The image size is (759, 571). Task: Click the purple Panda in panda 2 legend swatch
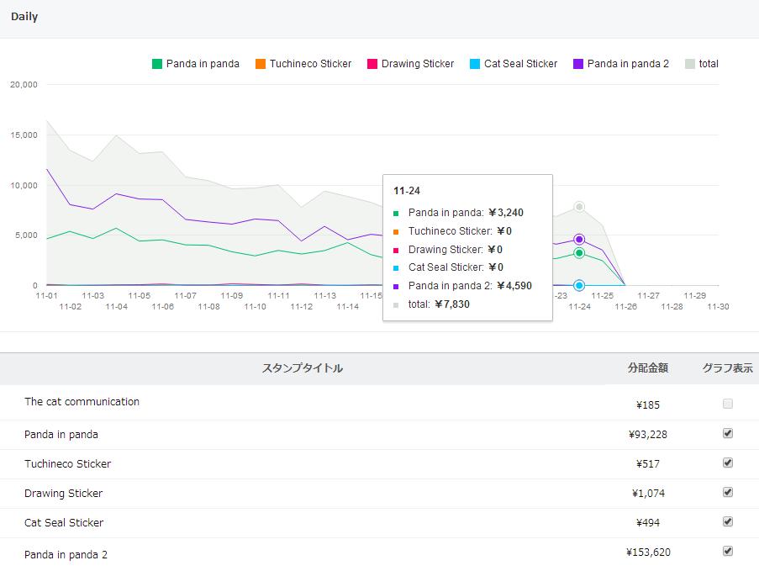(578, 64)
